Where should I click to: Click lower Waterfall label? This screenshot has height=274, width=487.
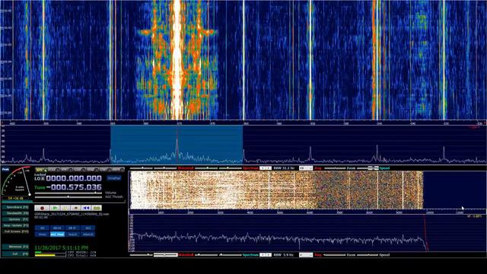[x=186, y=255]
